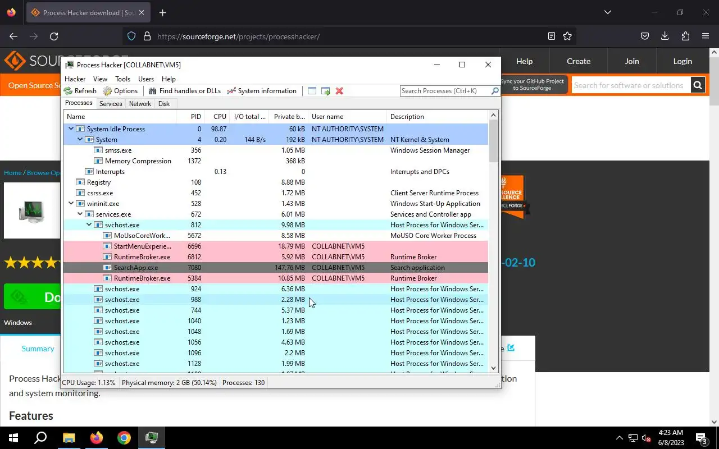The height and width of the screenshot is (449, 719).
Task: Click SourceForge search magnifier button
Action: coord(698,85)
